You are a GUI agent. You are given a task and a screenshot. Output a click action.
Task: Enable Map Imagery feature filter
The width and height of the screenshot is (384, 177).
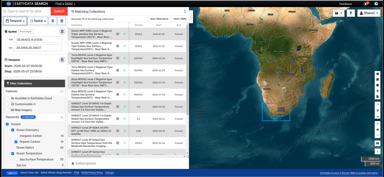pos(7,110)
